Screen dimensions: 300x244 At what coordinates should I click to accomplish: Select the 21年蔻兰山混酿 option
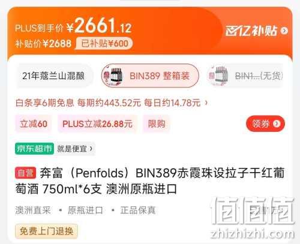click(x=53, y=76)
